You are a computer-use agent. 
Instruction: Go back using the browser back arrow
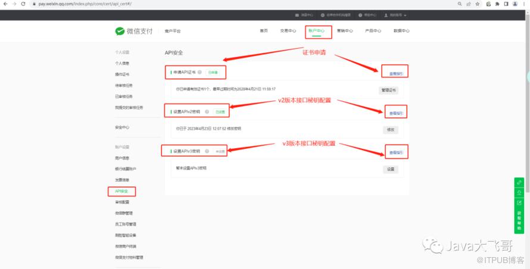5,4
